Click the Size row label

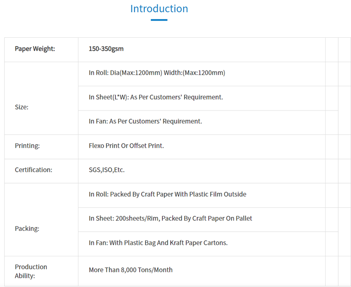click(x=21, y=107)
